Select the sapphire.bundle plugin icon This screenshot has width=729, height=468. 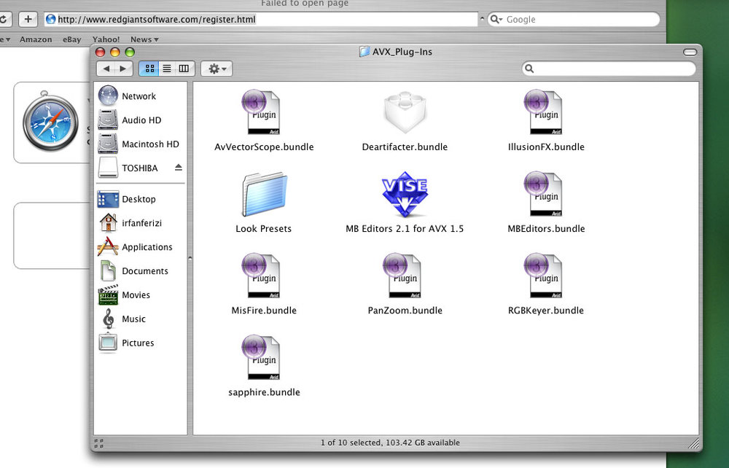click(262, 357)
